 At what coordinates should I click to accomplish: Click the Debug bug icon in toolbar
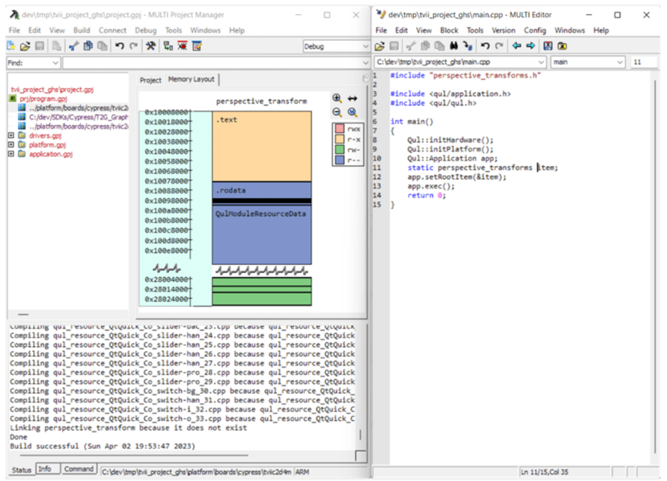[182, 47]
